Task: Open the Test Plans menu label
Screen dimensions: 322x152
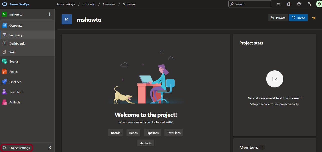Action: tap(16, 92)
